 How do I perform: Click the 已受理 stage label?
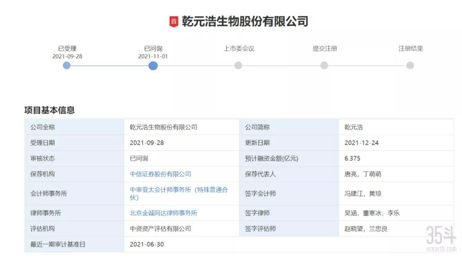tap(67, 48)
